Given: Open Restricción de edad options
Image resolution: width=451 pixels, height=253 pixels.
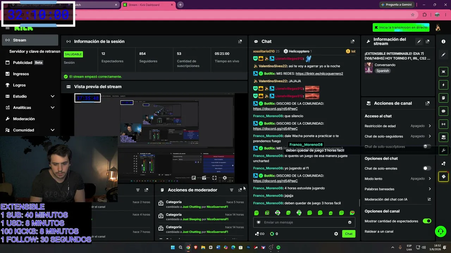Looking at the screenshot, I should tap(398, 126).
